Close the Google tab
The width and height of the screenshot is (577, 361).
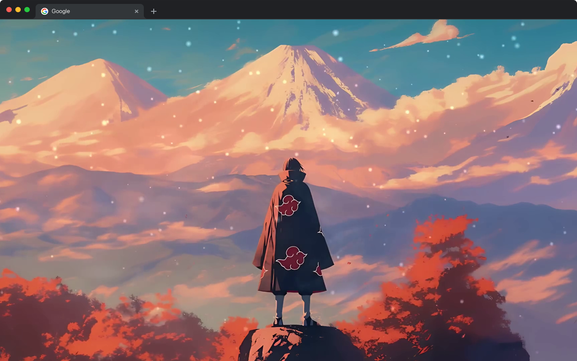point(137,11)
